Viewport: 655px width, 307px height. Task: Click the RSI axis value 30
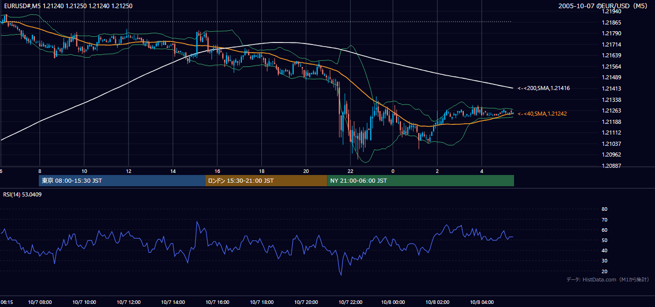pos(604,261)
